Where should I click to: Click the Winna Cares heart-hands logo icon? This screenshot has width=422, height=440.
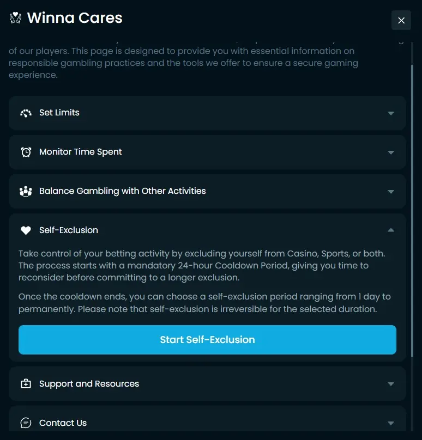point(15,18)
